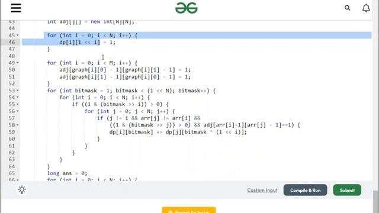Click 'adj[graph[i][1] - 1]' line 51
Viewport: 379px width, 213px height.
click(x=125, y=77)
